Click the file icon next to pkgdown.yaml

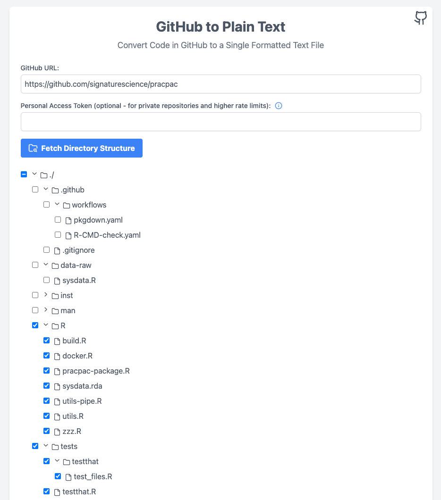tap(68, 220)
